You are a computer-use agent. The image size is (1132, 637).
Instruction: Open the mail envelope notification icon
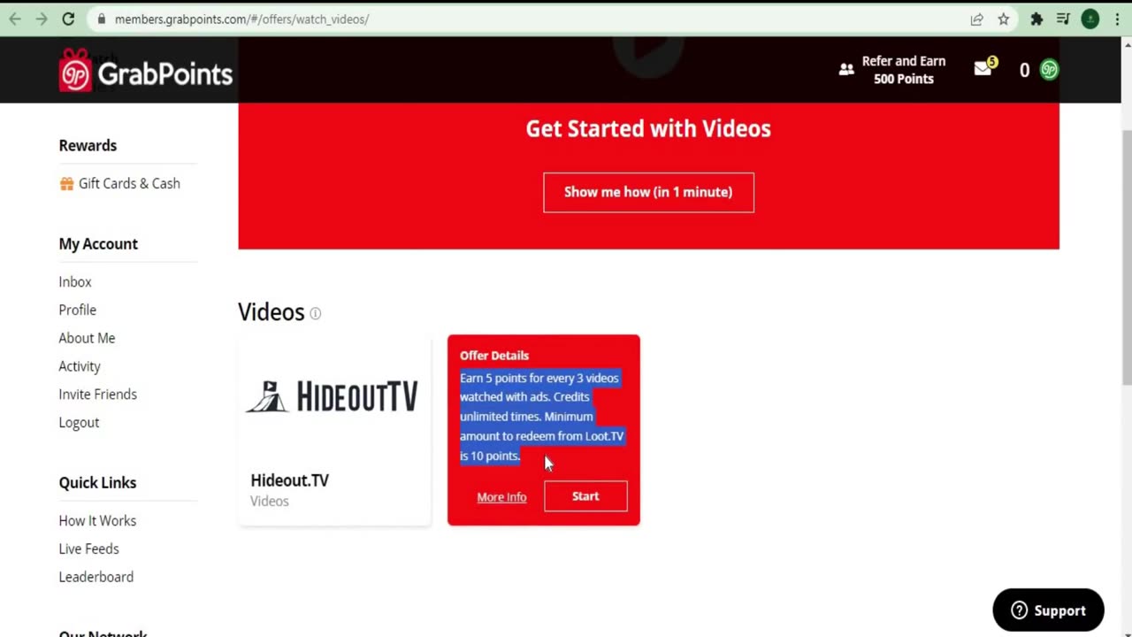pyautogui.click(x=983, y=68)
